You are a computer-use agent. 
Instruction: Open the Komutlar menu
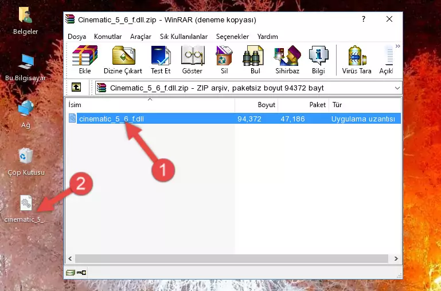coord(108,37)
